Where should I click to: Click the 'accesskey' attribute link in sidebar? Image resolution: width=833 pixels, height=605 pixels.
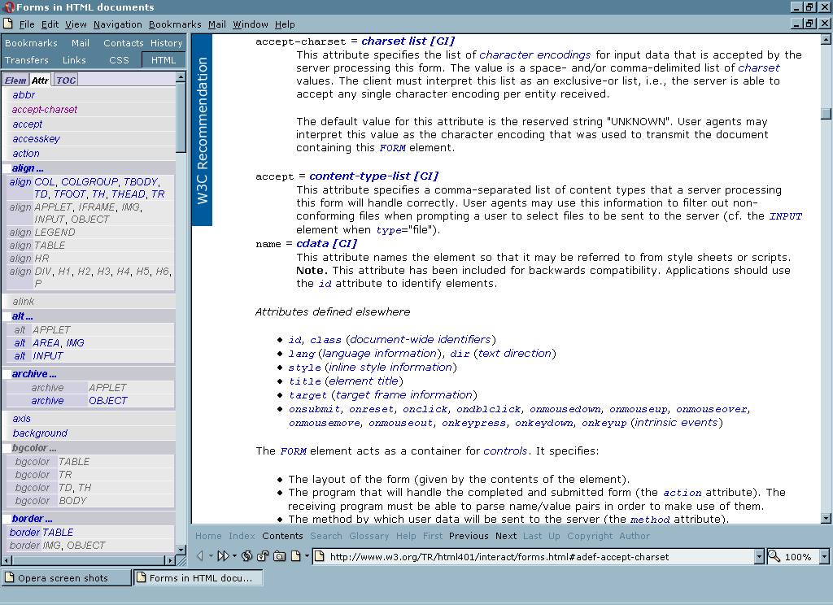click(x=36, y=139)
